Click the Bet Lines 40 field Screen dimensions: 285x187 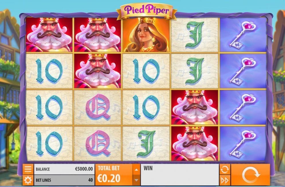click(64, 180)
